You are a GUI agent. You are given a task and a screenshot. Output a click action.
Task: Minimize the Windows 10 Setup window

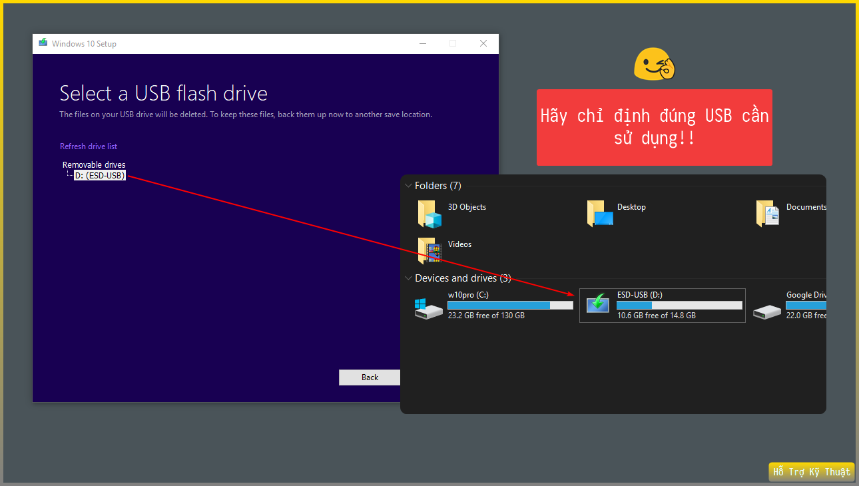pos(423,43)
